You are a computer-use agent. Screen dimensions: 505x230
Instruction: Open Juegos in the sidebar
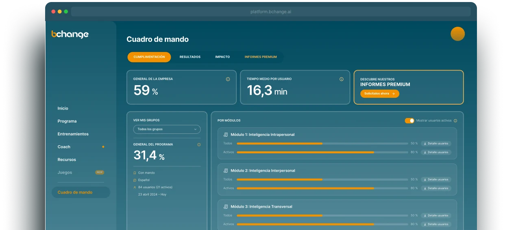click(x=65, y=172)
